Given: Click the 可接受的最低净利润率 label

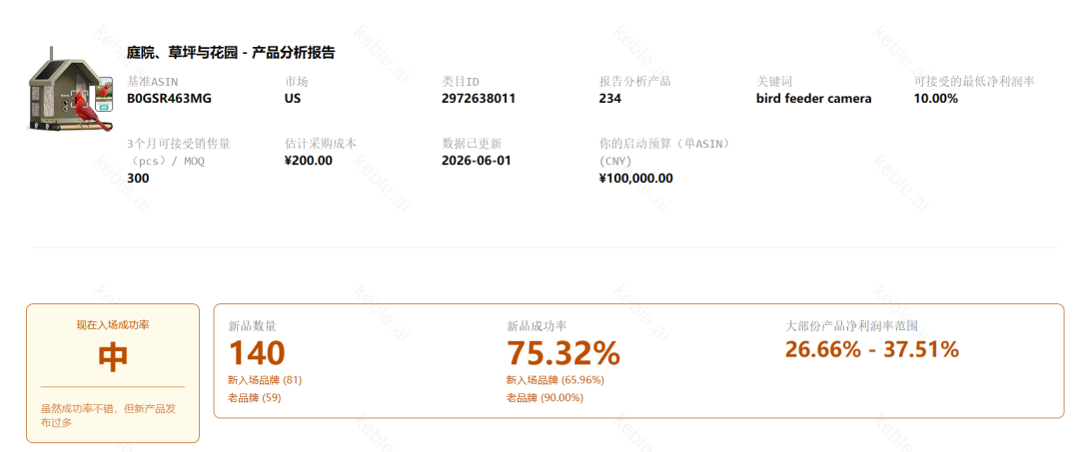Looking at the screenshot, I should 974,82.
